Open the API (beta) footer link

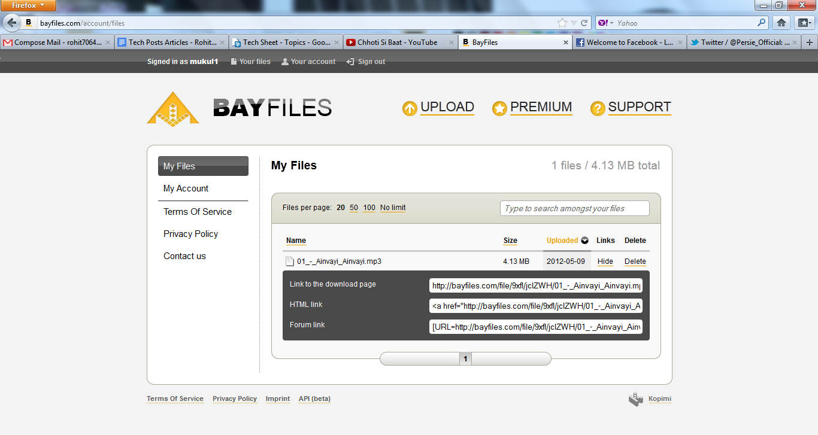point(314,399)
